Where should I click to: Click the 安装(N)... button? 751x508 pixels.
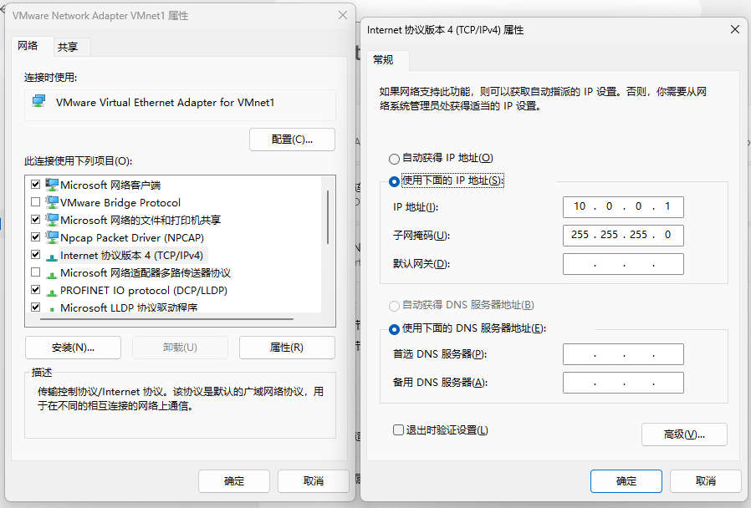click(73, 348)
